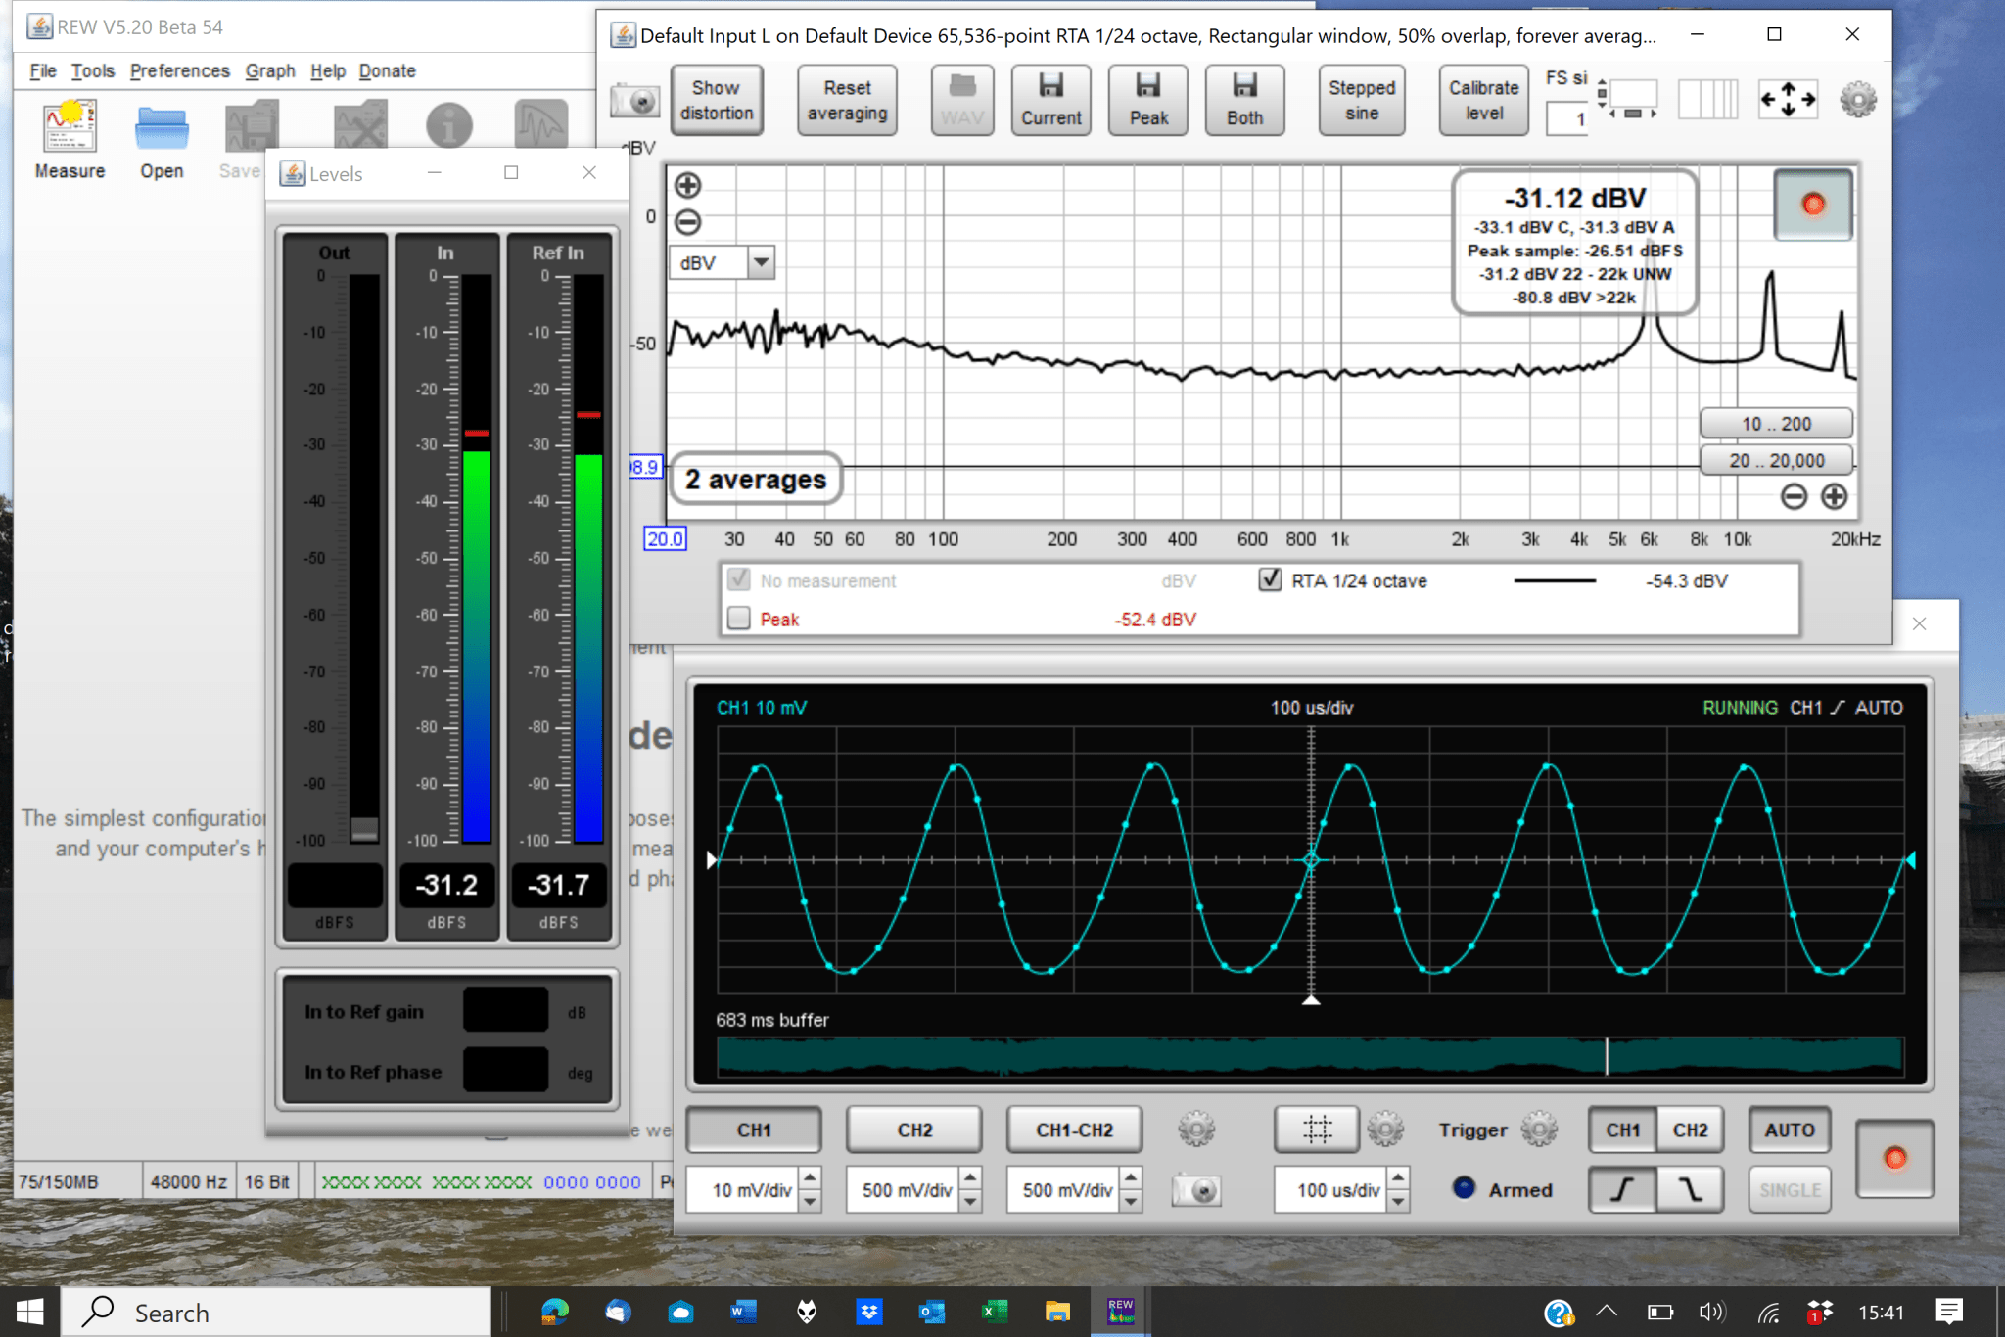Toggle the RTA 1/24 octave trace checkbox
Viewport: 2005px width, 1337px height.
point(1270,580)
